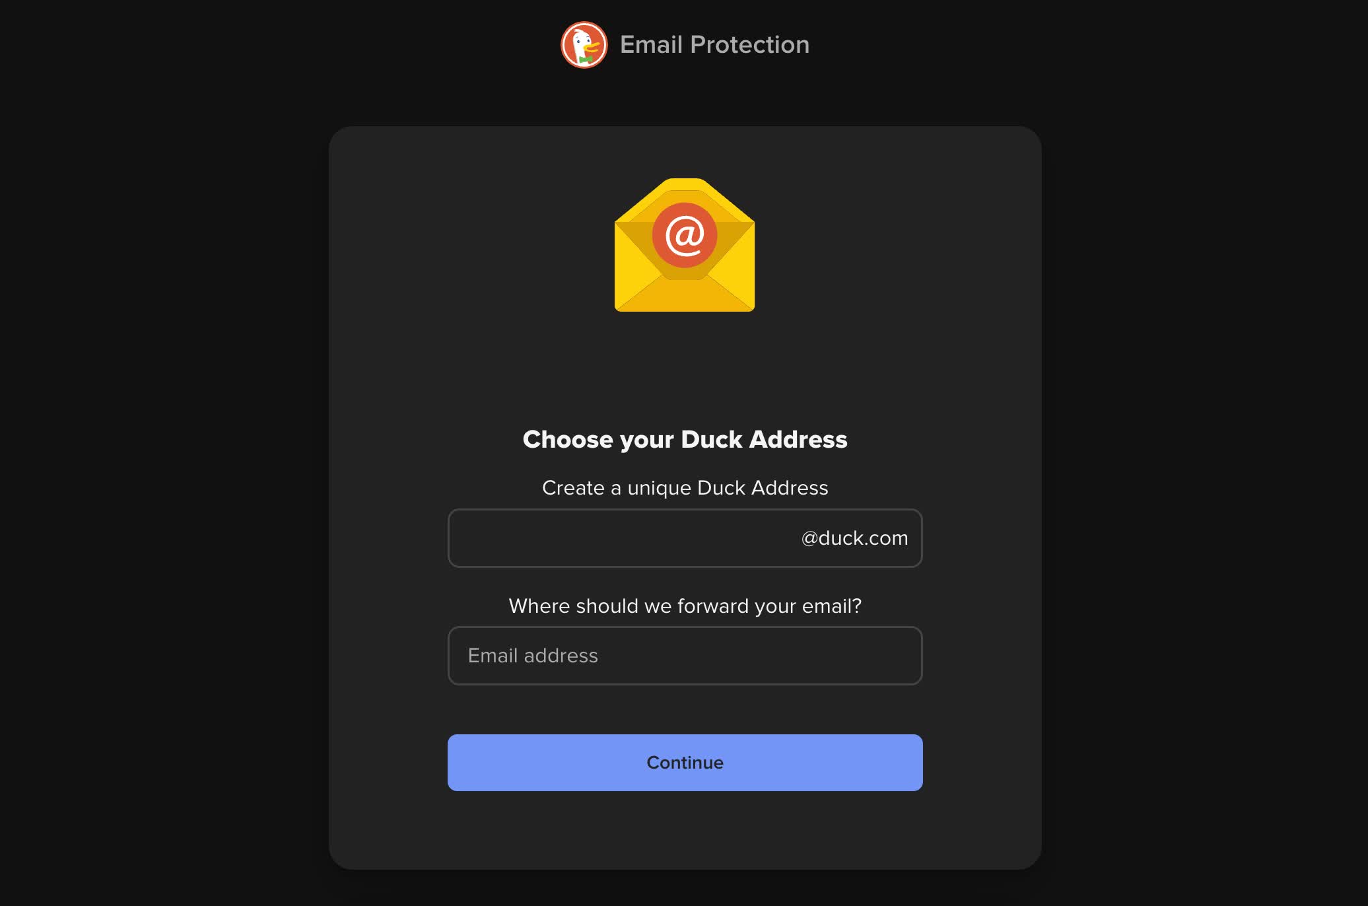Focus the Duck Address username field
Image resolution: width=1368 pixels, height=906 pixels.
(685, 538)
